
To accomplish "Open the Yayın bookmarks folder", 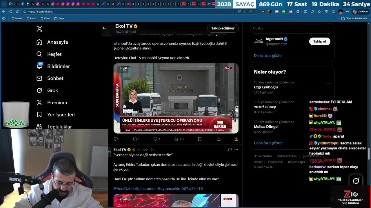I will (x=59, y=18).
